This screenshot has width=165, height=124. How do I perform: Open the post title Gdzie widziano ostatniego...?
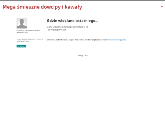(72, 21)
